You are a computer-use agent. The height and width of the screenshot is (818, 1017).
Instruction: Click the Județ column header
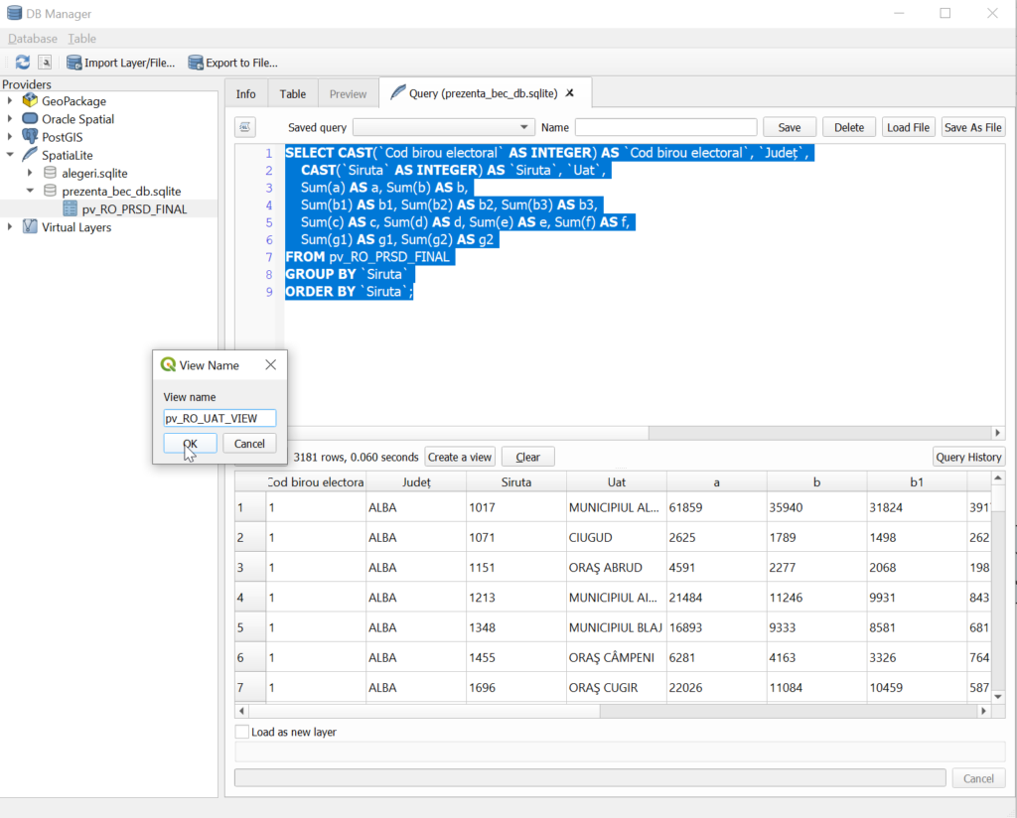point(416,481)
